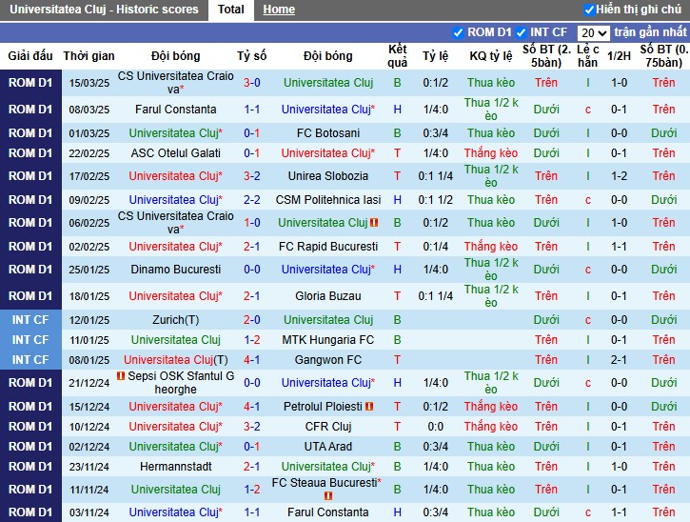This screenshot has width=690, height=522.
Task: Toggle the Hiển thị ghi chú checkbox
Action: 589,10
